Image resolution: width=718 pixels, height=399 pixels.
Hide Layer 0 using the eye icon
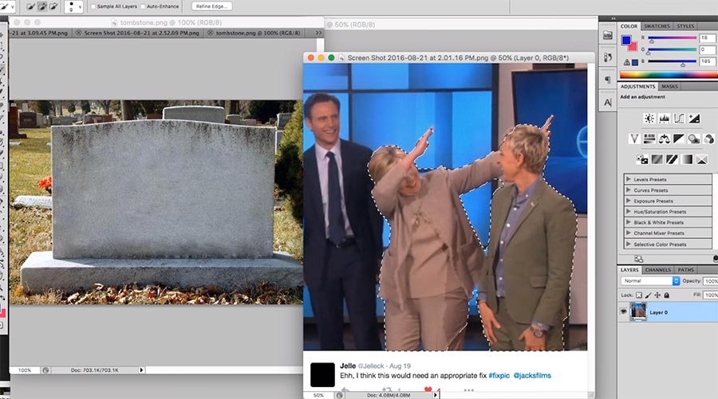(624, 313)
